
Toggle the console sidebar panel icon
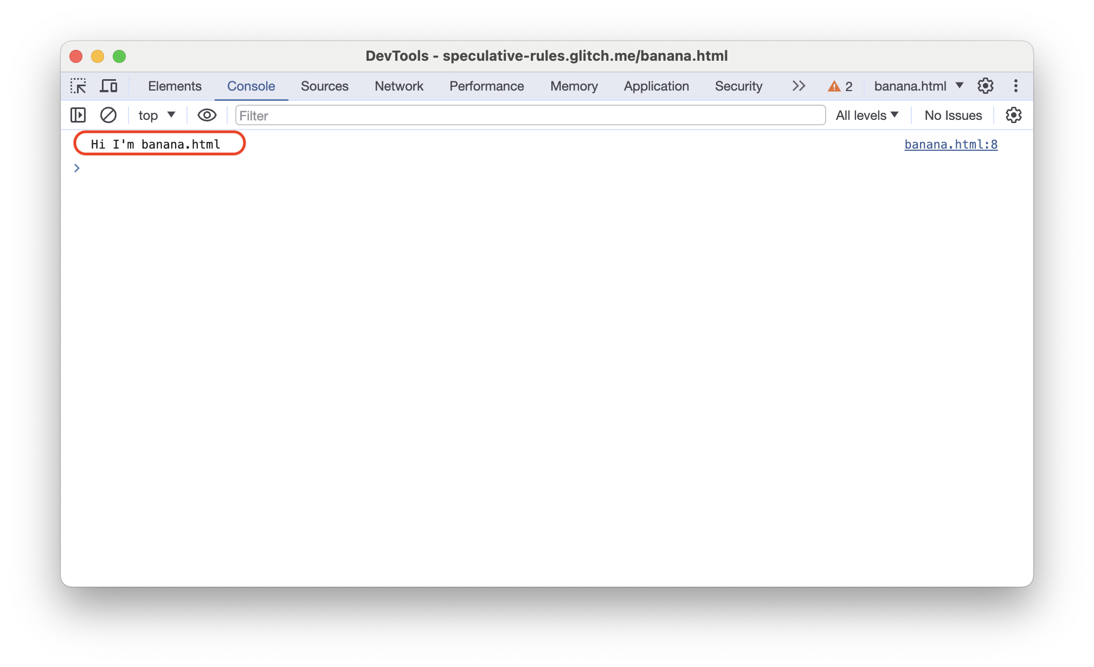point(78,115)
